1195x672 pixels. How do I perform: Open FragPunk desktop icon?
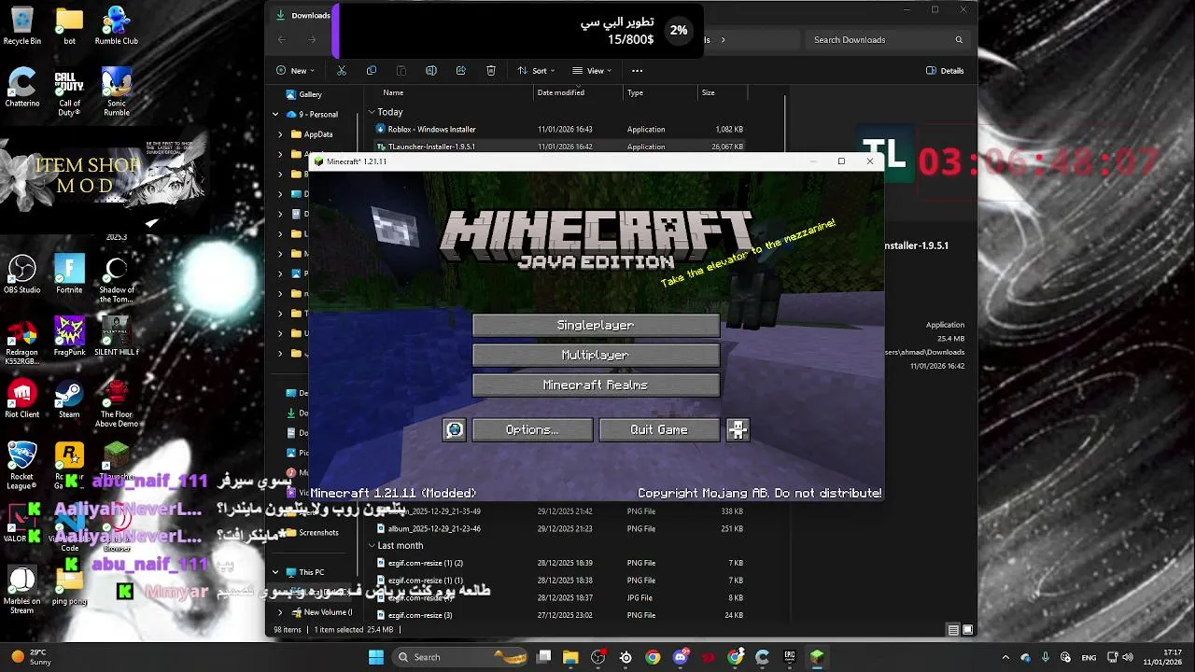pyautogui.click(x=69, y=337)
